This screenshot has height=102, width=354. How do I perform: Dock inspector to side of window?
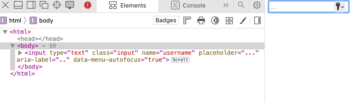click(x=31, y=5)
